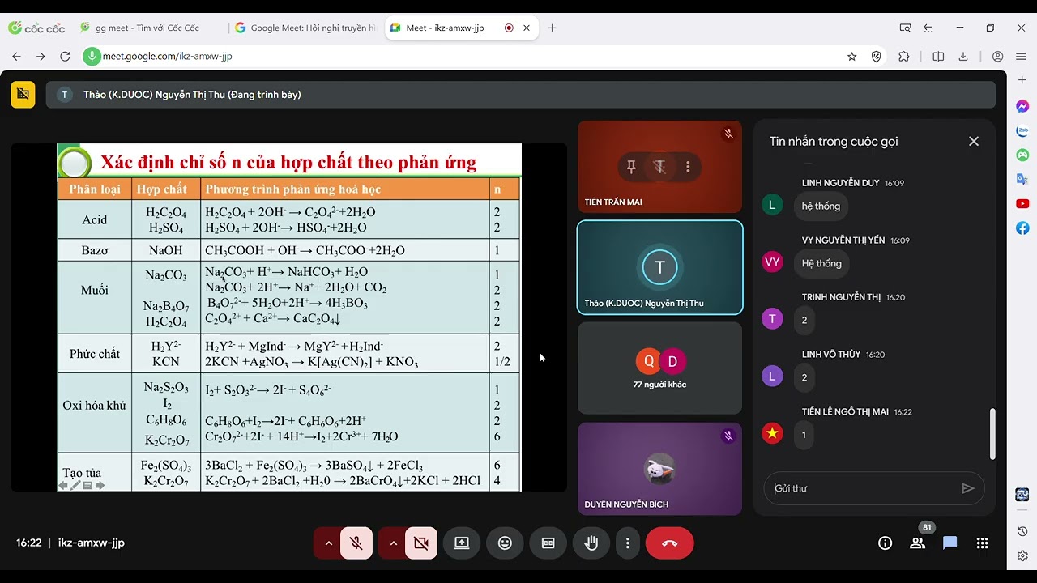Pin the TIÊN TRẦN MAI tile
This screenshot has height=583, width=1037.
tap(631, 167)
